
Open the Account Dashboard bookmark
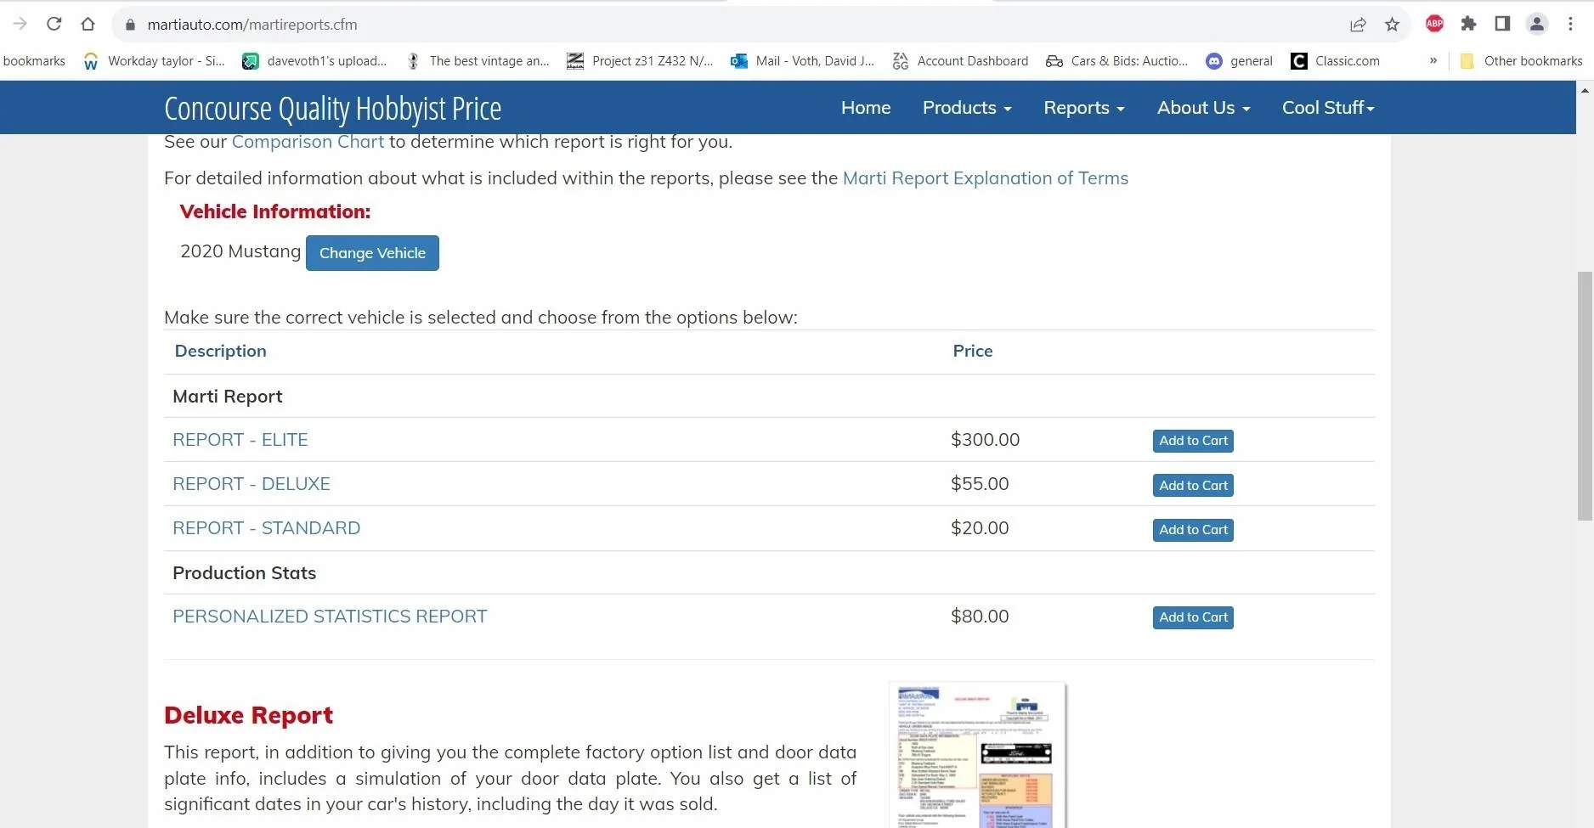[x=960, y=61]
